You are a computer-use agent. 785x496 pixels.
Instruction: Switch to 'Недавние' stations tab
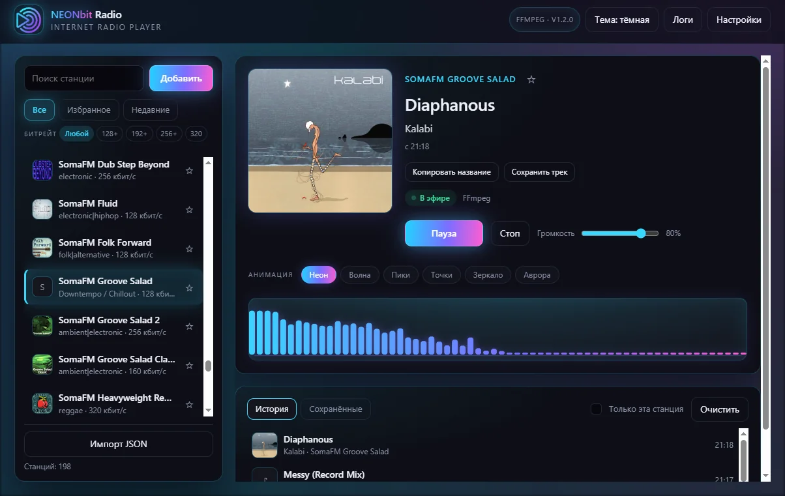[151, 110]
